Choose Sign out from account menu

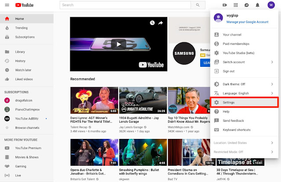244,71
